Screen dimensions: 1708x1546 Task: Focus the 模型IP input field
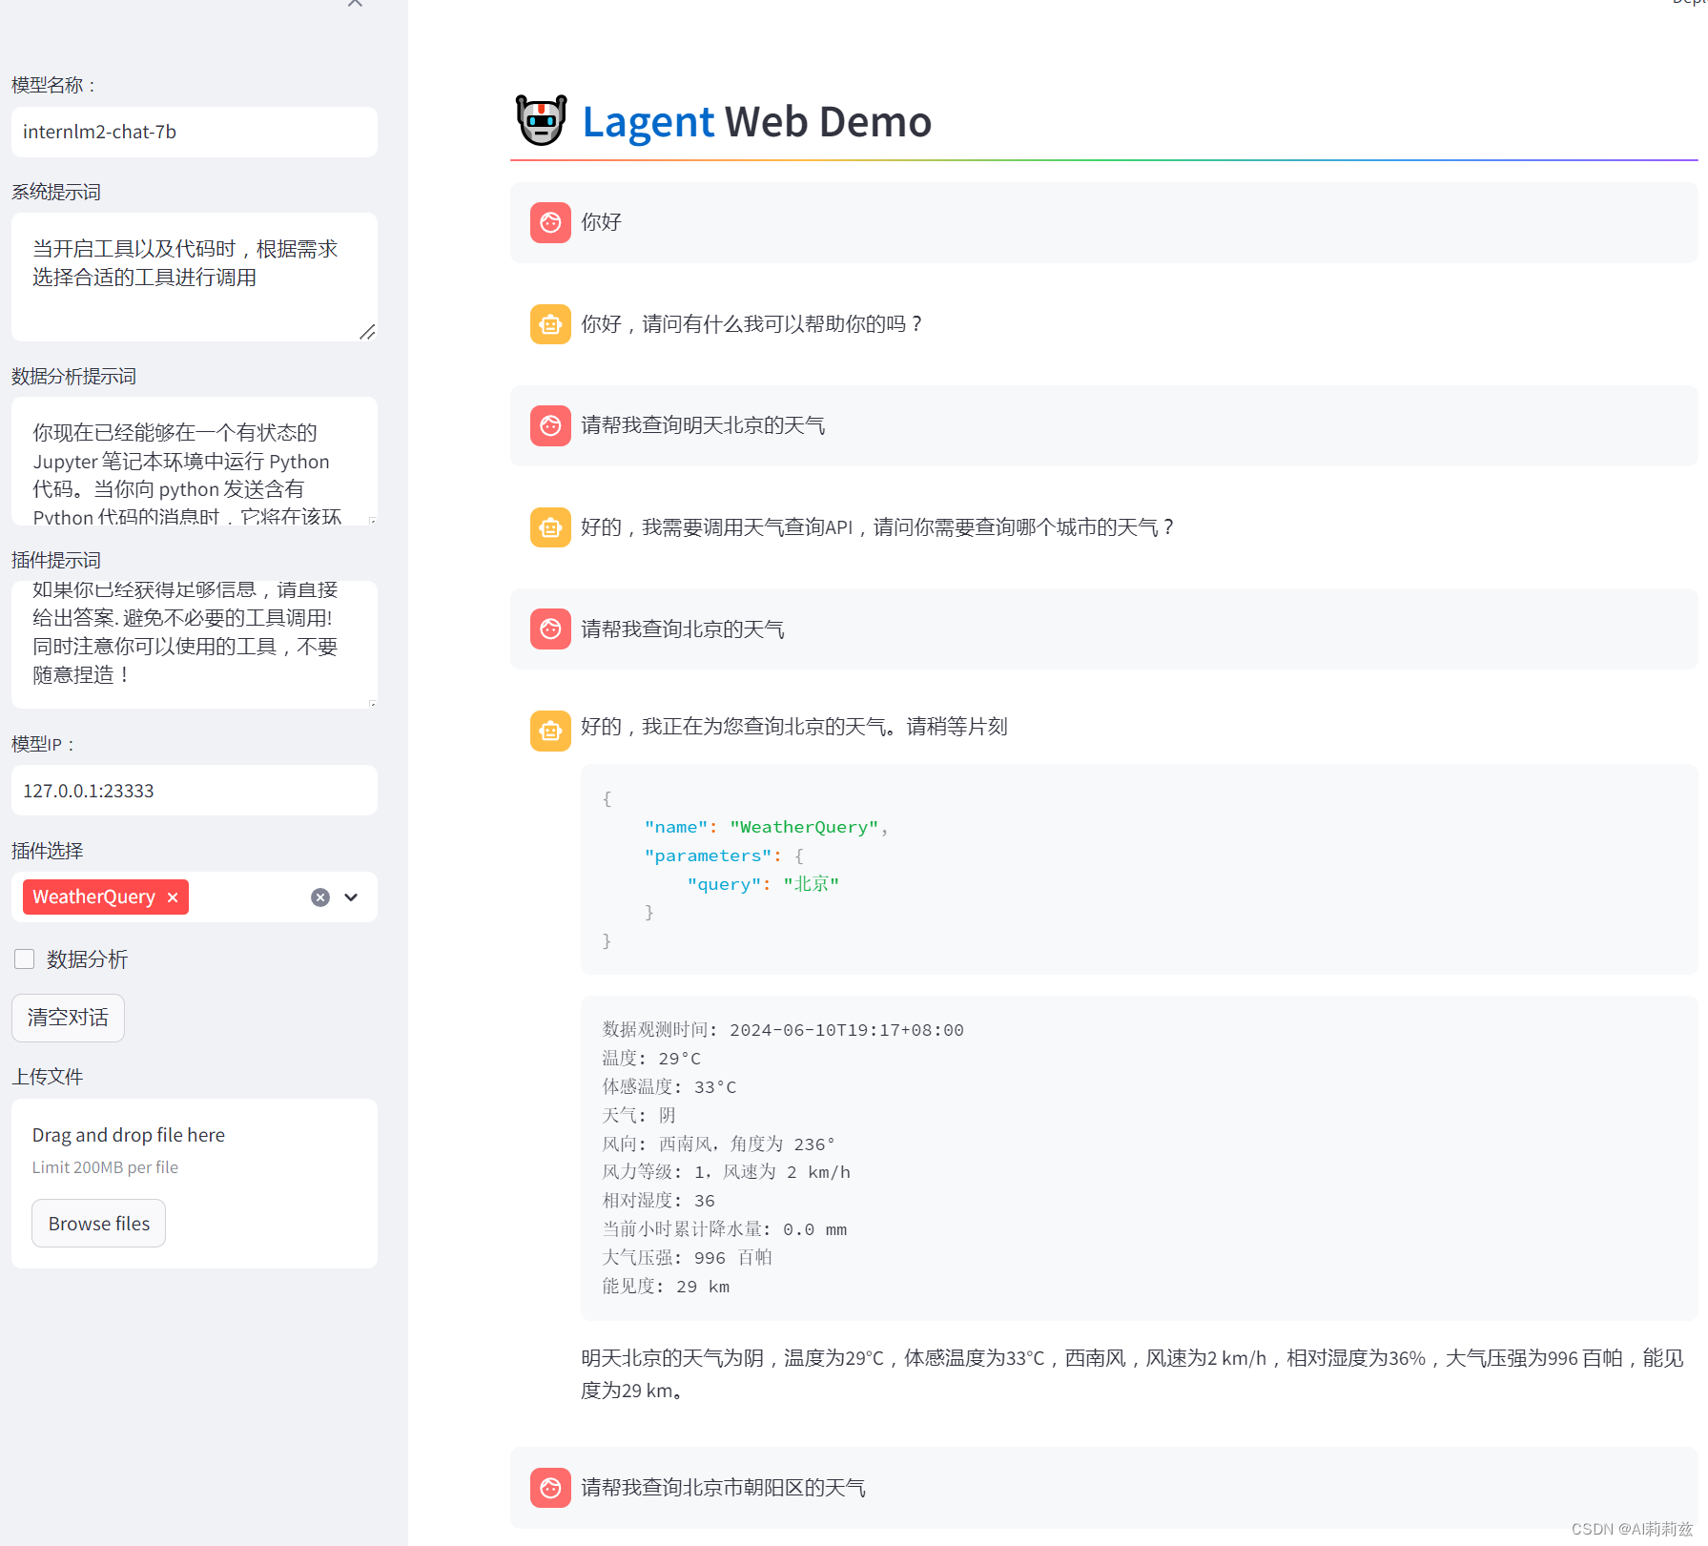coord(195,791)
